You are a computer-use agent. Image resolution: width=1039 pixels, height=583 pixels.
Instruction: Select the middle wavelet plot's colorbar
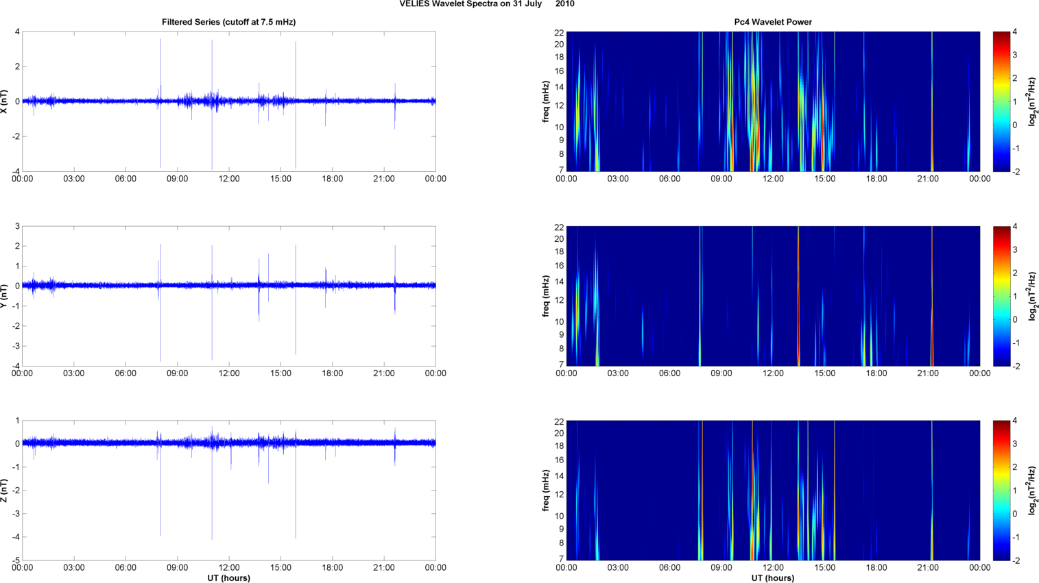pyautogui.click(x=1001, y=296)
